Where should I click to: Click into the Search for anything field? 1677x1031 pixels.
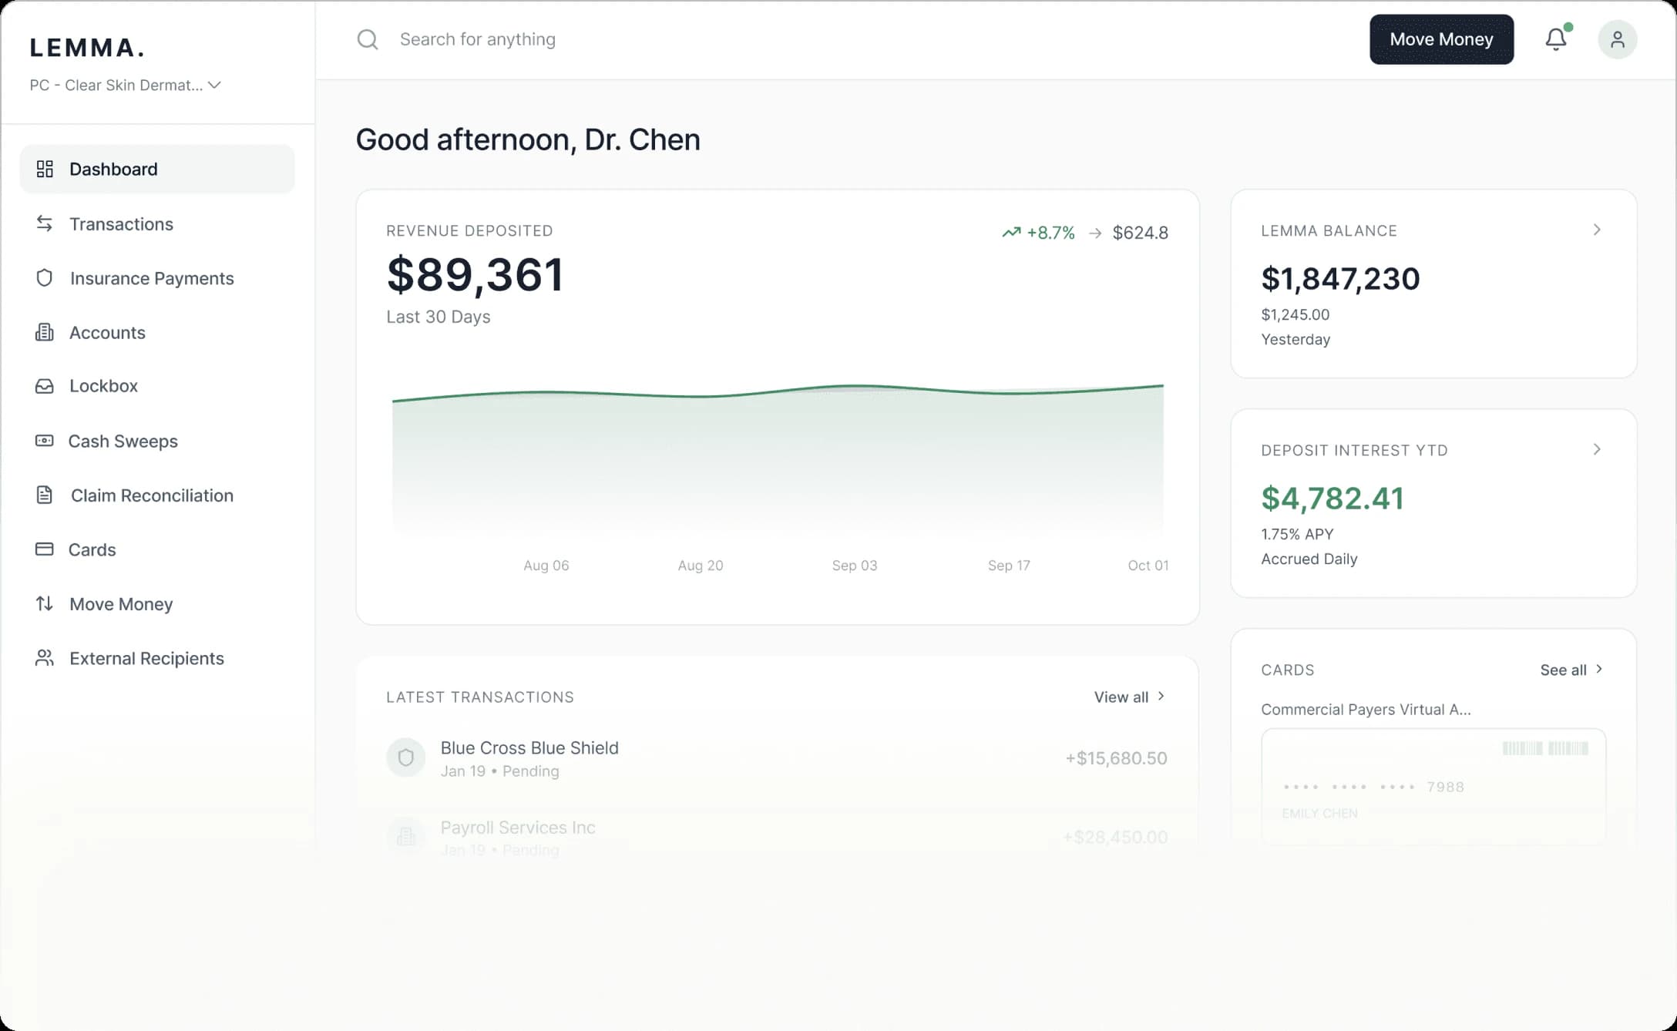point(478,39)
